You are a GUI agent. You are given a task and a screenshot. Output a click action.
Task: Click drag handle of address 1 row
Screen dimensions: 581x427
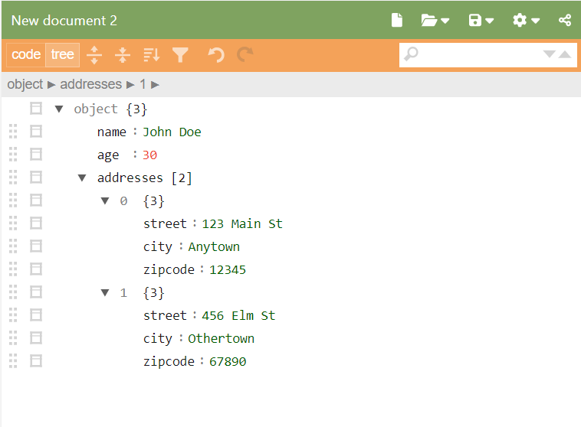[x=13, y=292]
